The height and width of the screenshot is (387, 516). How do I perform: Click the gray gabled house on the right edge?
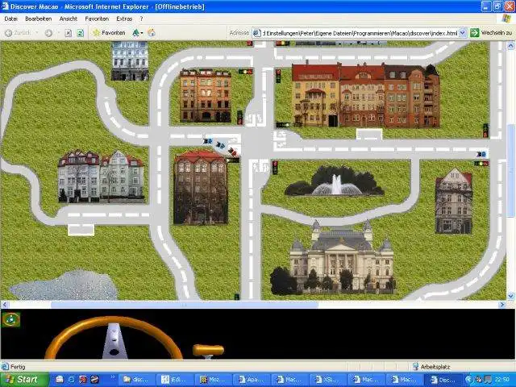[454, 201]
